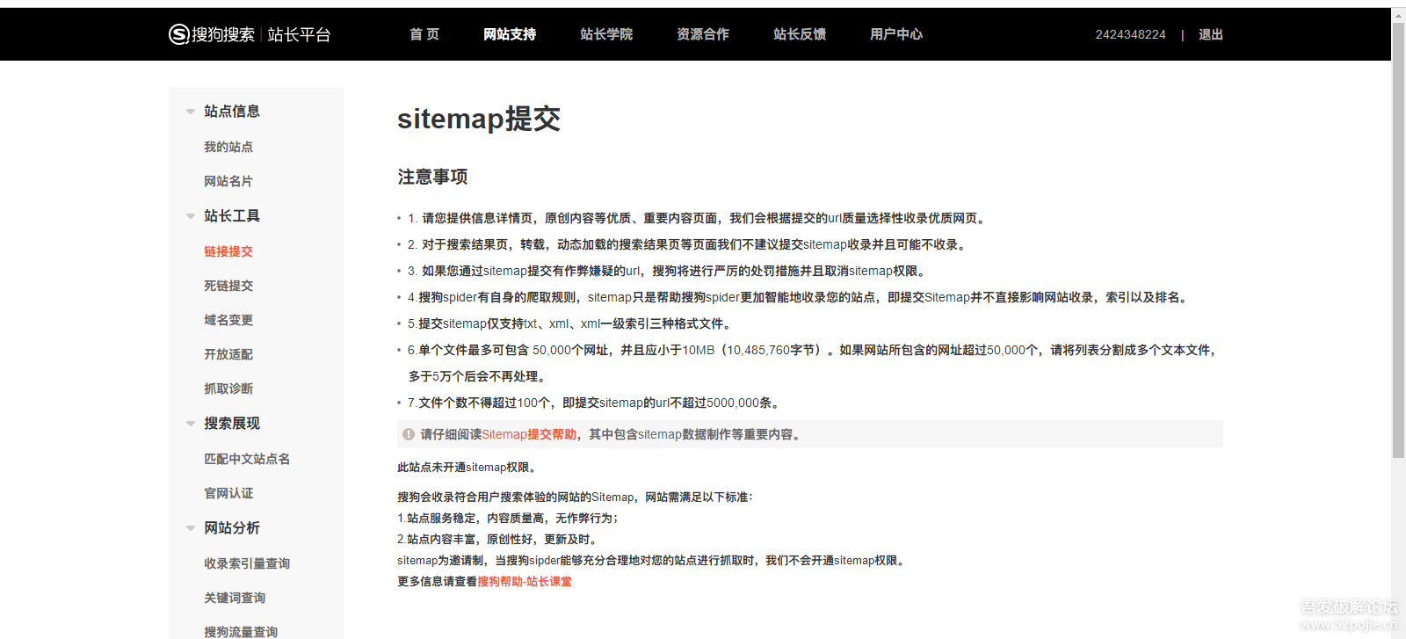This screenshot has width=1406, height=639.
Task: Open the 搜狗帮助-站长课堂 link
Action: point(525,582)
